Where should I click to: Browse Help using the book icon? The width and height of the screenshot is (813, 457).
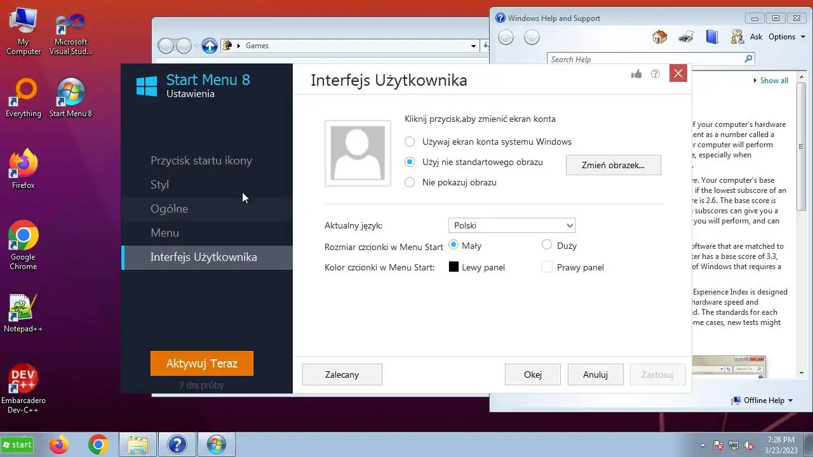pos(712,37)
